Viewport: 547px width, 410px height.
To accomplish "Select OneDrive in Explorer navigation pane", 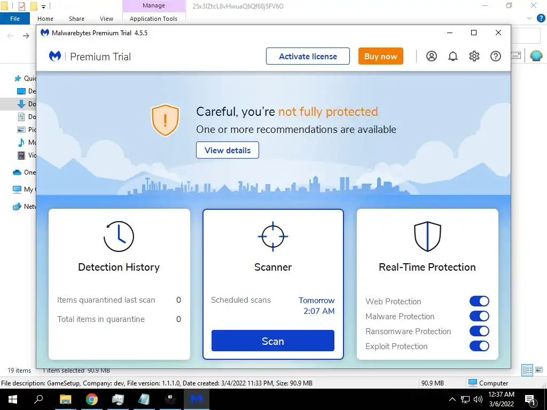I will click(x=25, y=172).
